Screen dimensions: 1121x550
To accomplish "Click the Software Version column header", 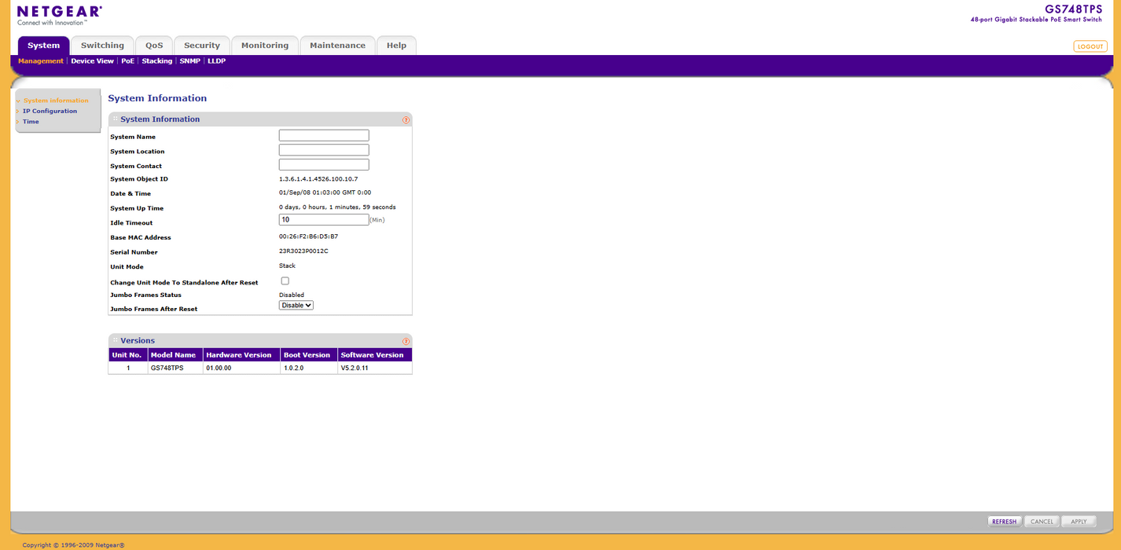I will [375, 355].
